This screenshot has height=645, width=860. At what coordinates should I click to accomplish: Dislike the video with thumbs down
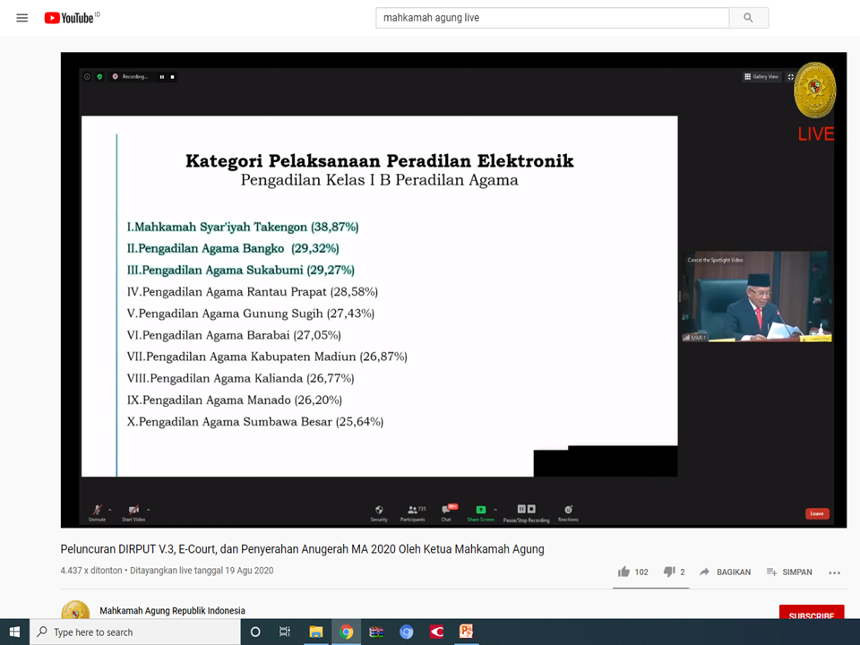pyautogui.click(x=668, y=572)
